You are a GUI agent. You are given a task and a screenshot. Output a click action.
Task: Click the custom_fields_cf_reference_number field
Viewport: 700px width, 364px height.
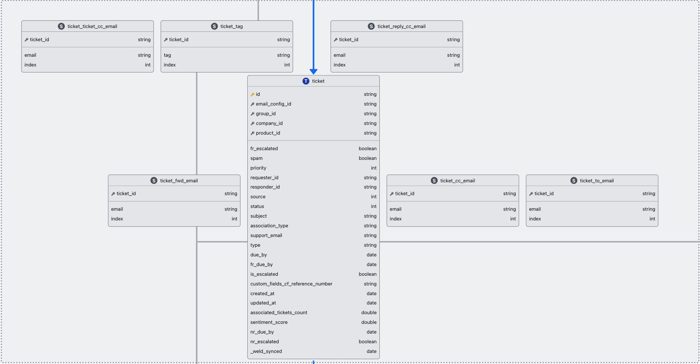point(291,284)
